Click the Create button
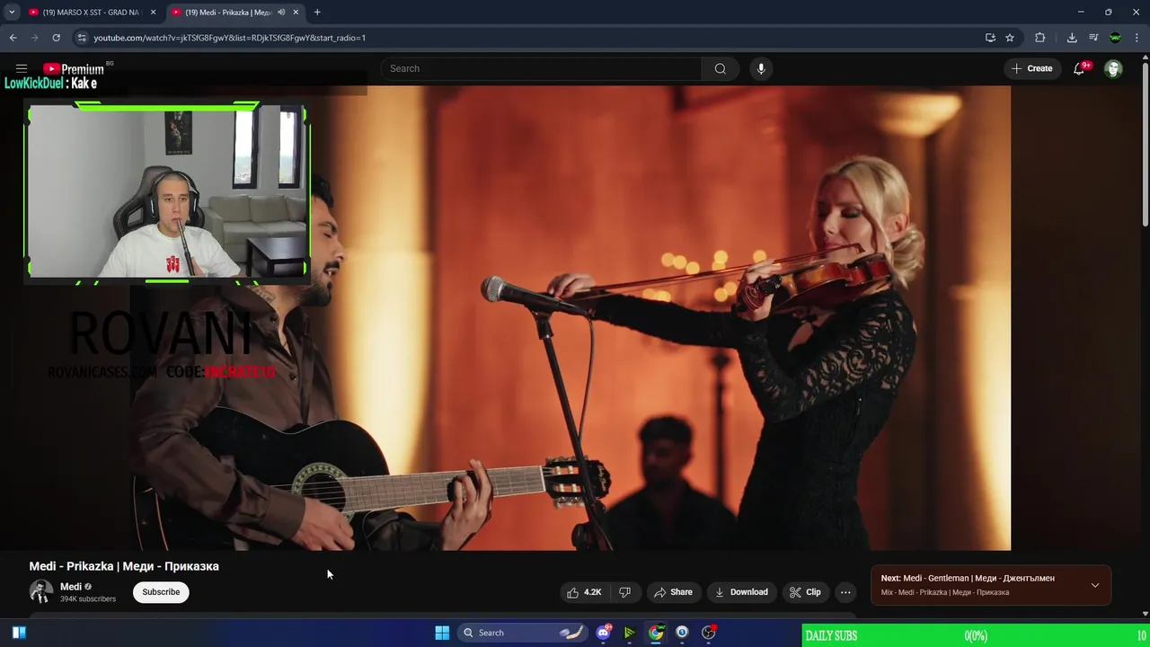Screen dimensions: 1150x647 pyautogui.click(x=1031, y=68)
